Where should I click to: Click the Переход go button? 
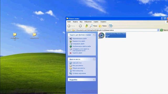(164, 30)
